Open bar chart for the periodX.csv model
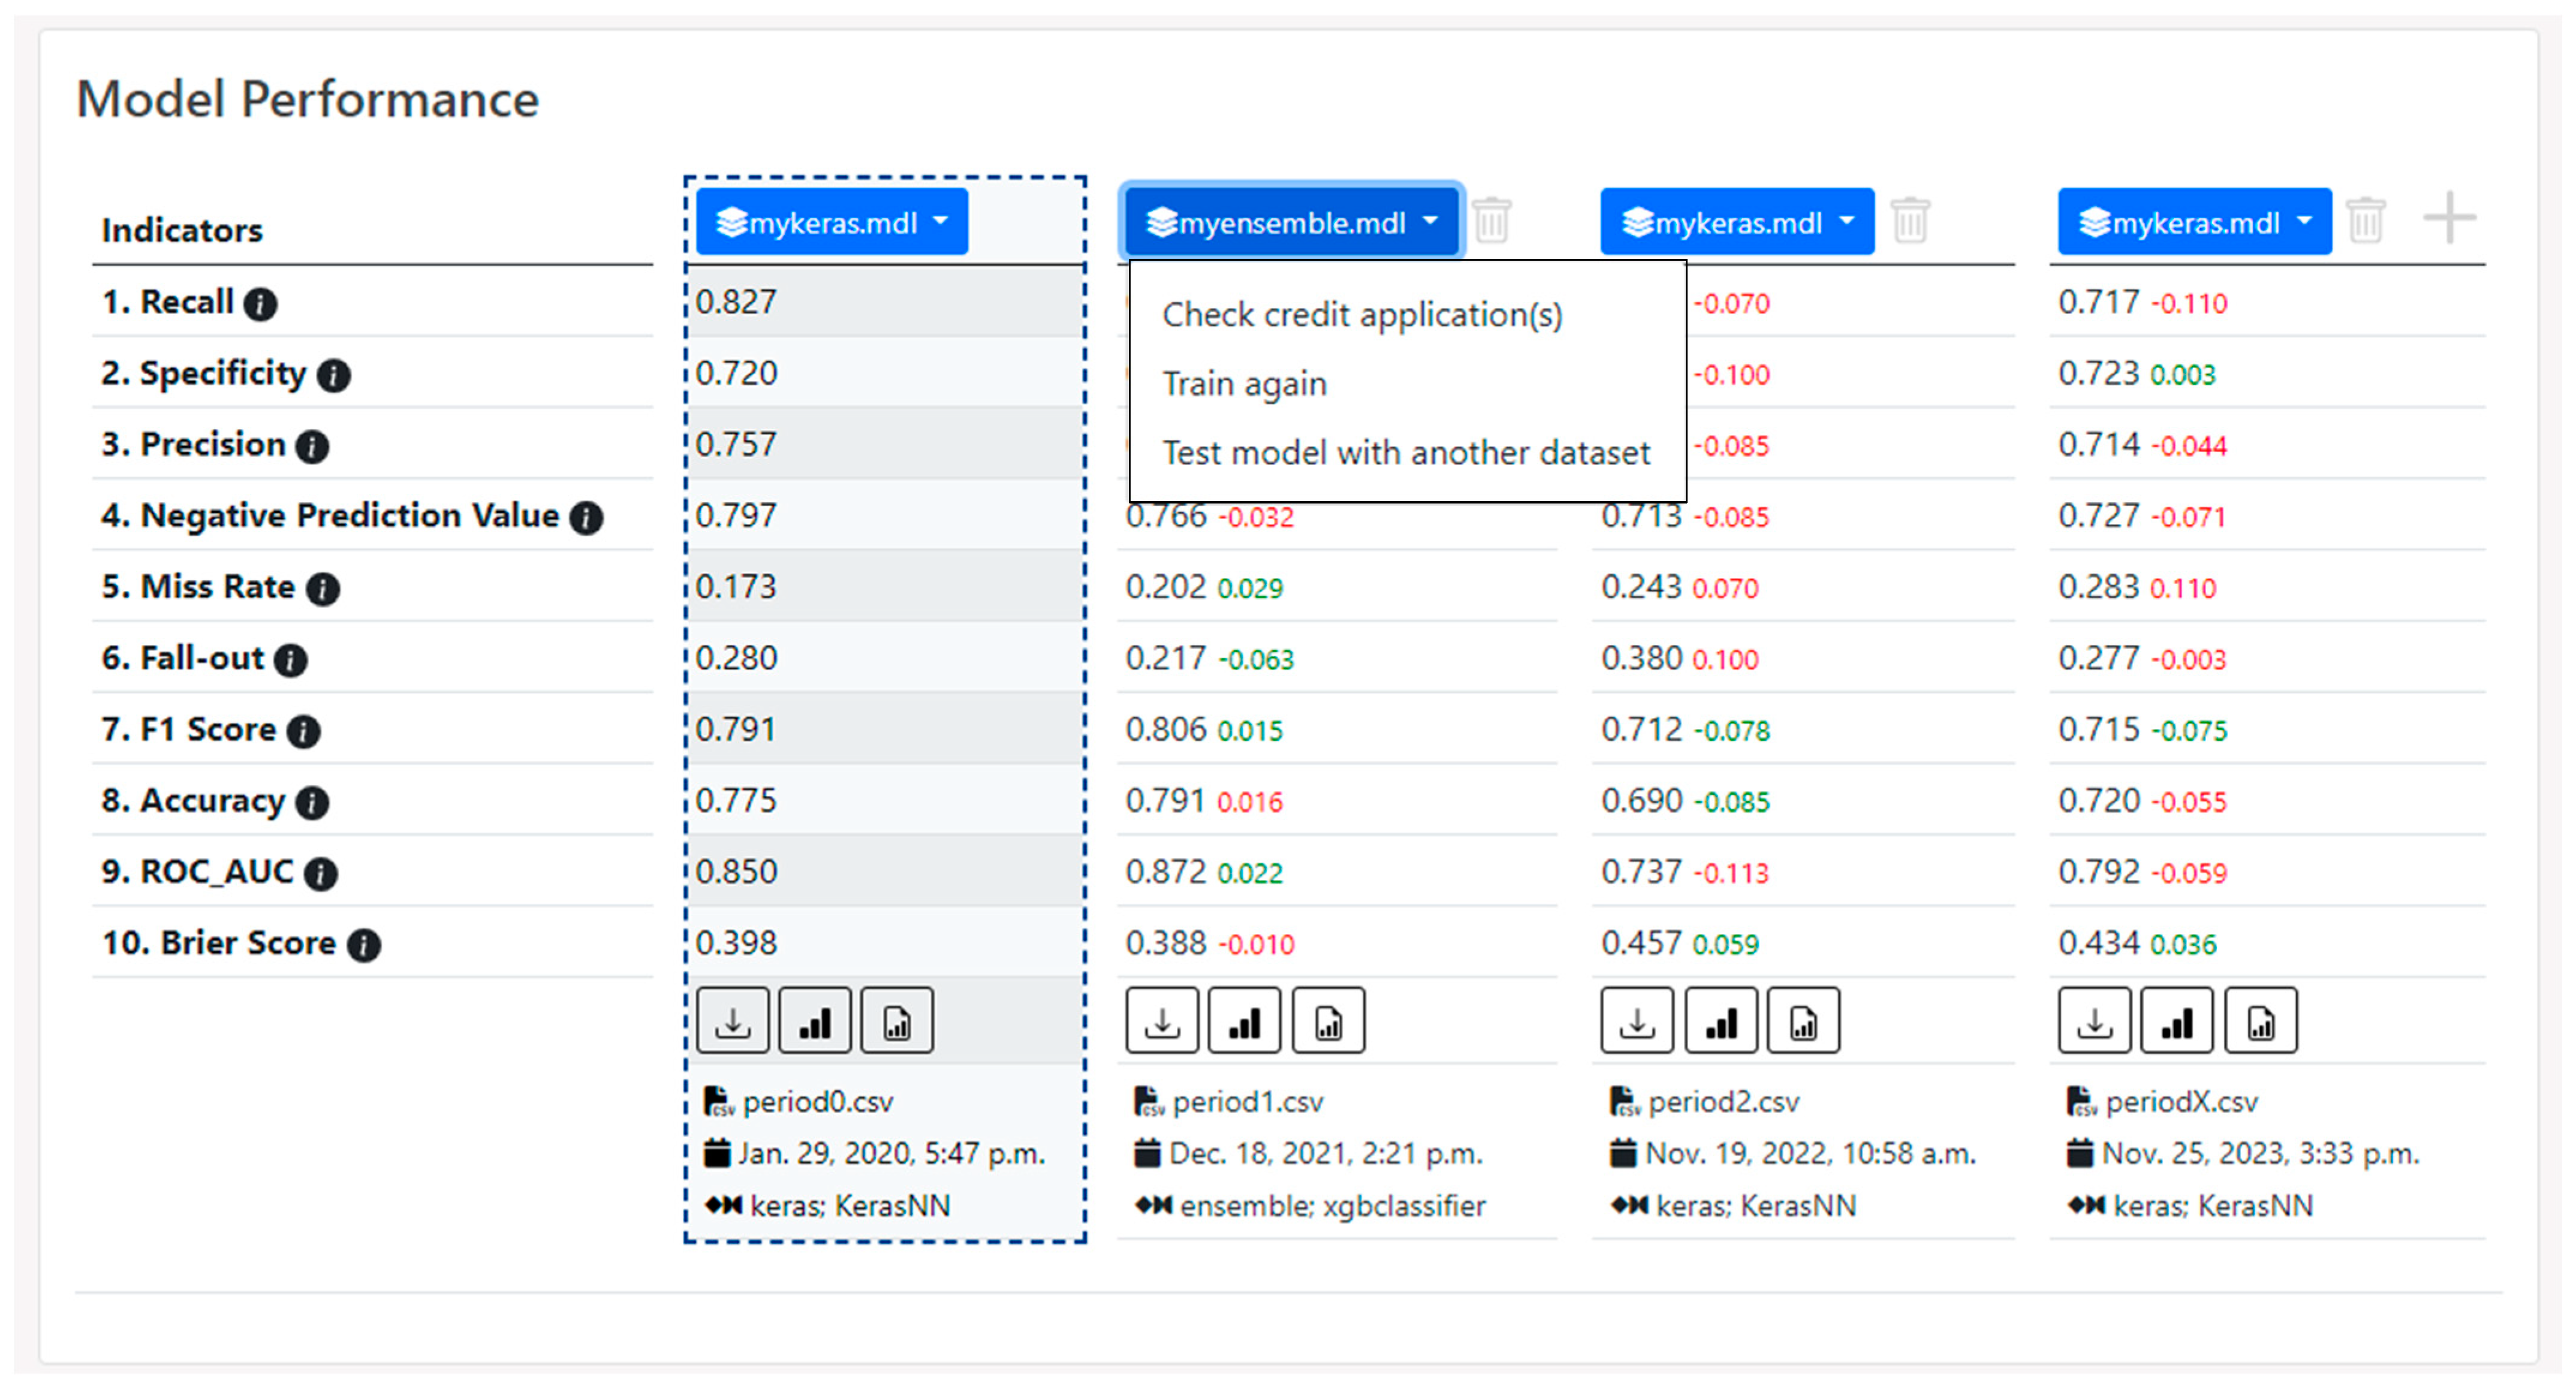This screenshot has width=2576, height=1384. pos(2177,1022)
